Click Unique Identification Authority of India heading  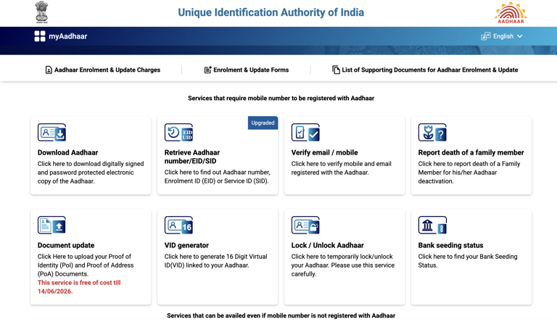pyautogui.click(x=271, y=12)
